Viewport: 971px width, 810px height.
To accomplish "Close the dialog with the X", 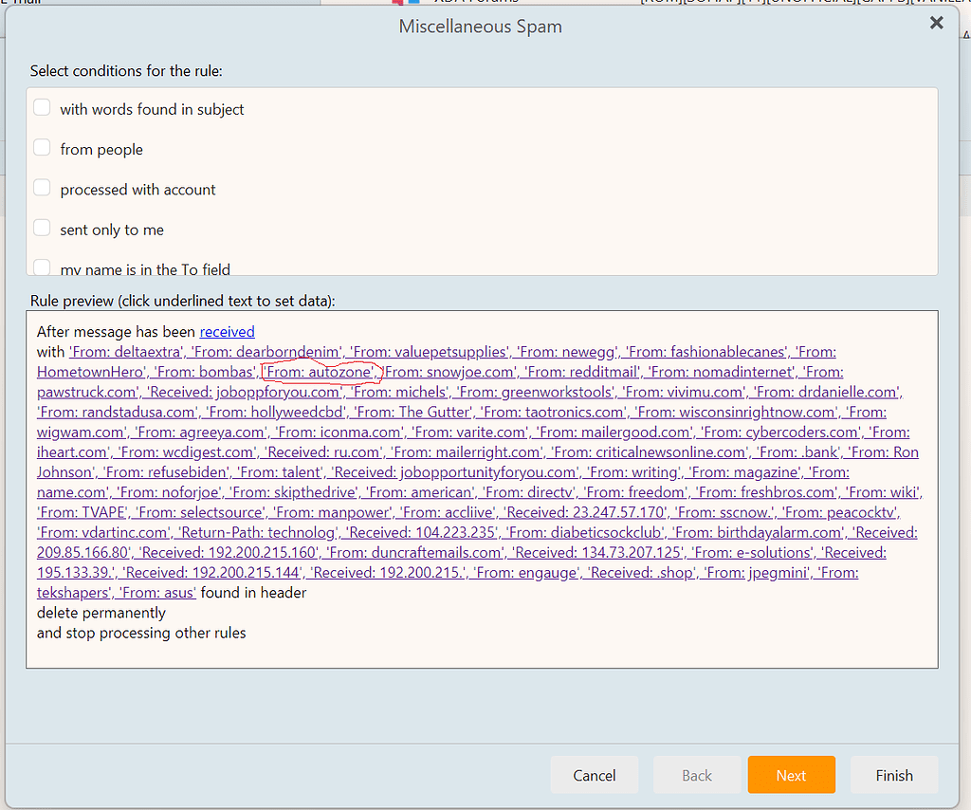I will (x=936, y=23).
